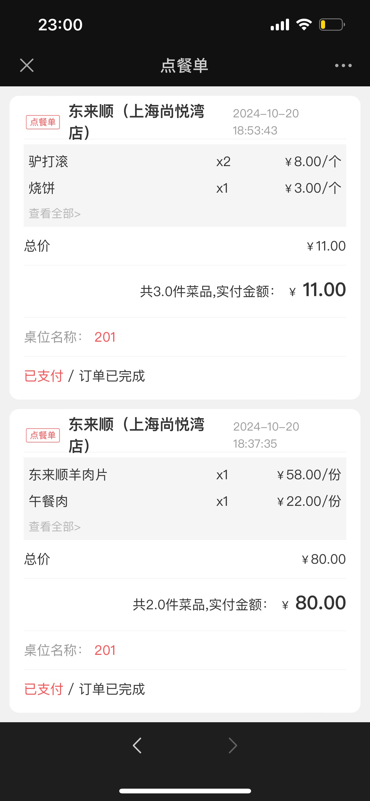Viewport: 370px width, 801px height.
Task: Tap the browser forward arrow
Action: click(233, 745)
